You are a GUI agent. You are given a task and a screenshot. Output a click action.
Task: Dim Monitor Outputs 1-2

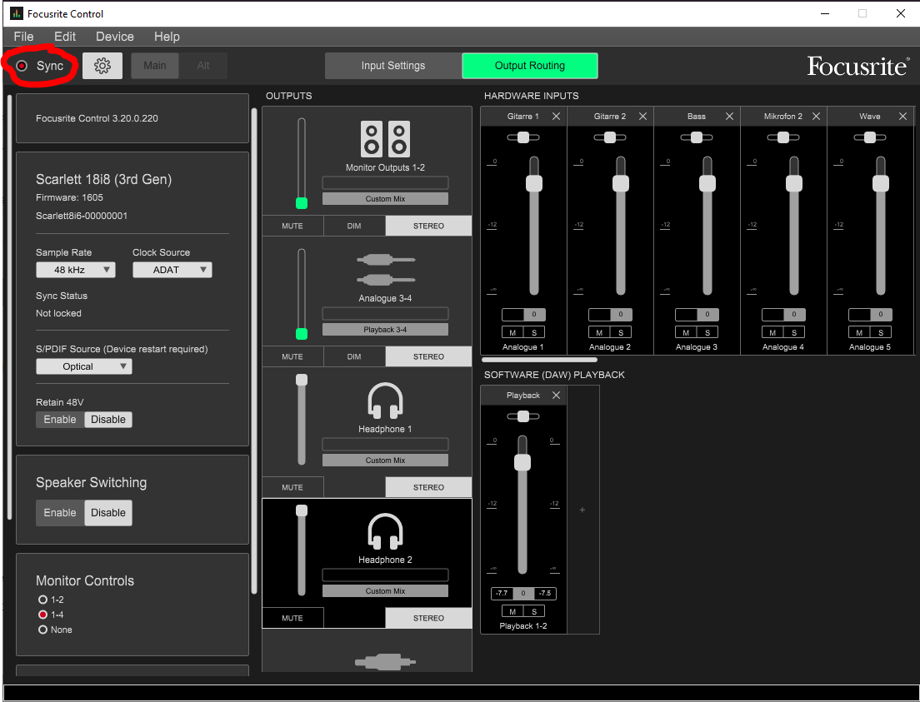pos(354,226)
